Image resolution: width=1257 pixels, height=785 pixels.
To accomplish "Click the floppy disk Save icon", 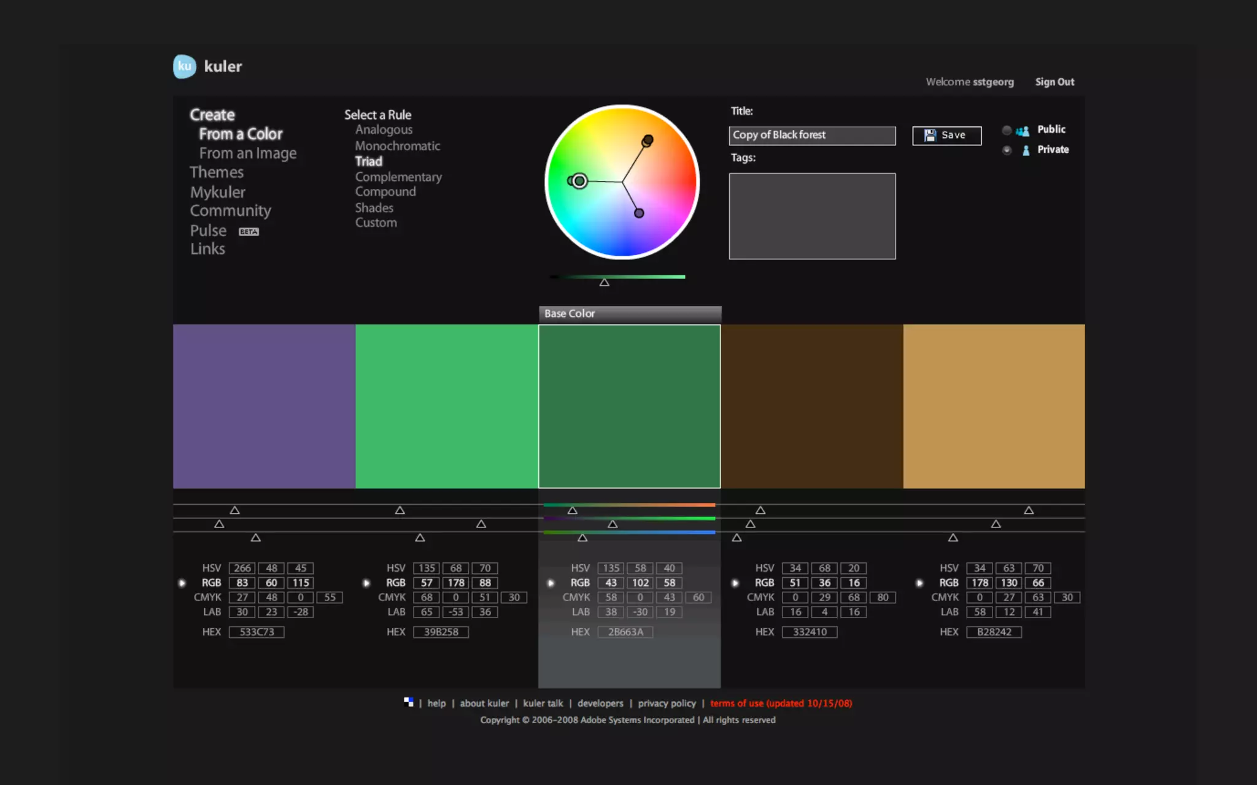I will (x=930, y=135).
